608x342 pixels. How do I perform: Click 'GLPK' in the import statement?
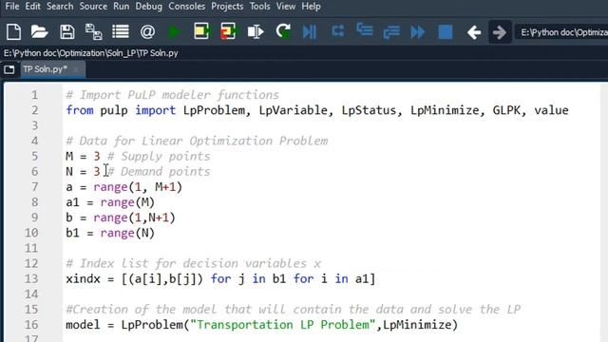pos(506,110)
